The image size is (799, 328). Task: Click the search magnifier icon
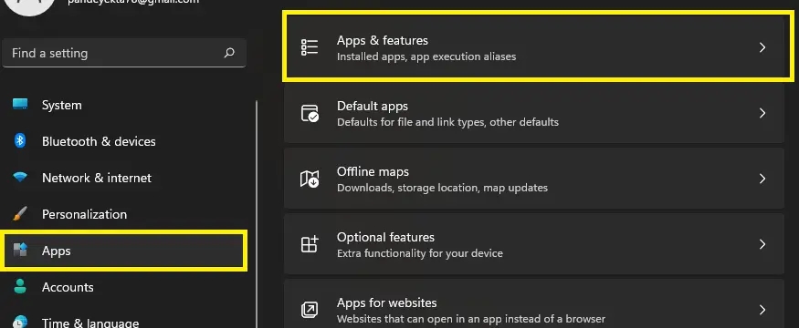click(x=229, y=53)
